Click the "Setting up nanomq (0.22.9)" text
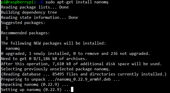The image size is (170, 93). point(31,90)
